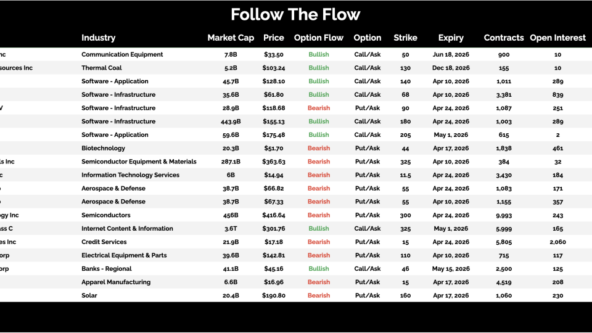Click the Expiry column header
This screenshot has width=592, height=333.
click(x=451, y=38)
